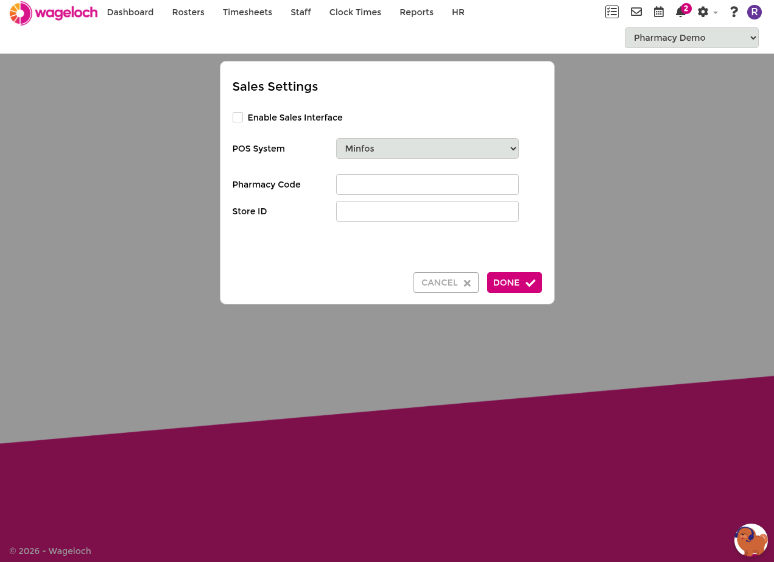This screenshot has height=562, width=774.
Task: Open the Reports menu
Action: (417, 12)
